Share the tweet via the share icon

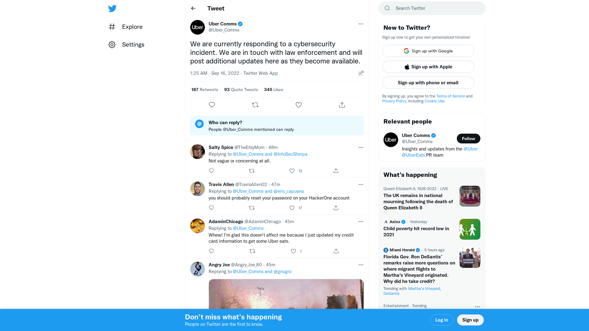click(342, 105)
